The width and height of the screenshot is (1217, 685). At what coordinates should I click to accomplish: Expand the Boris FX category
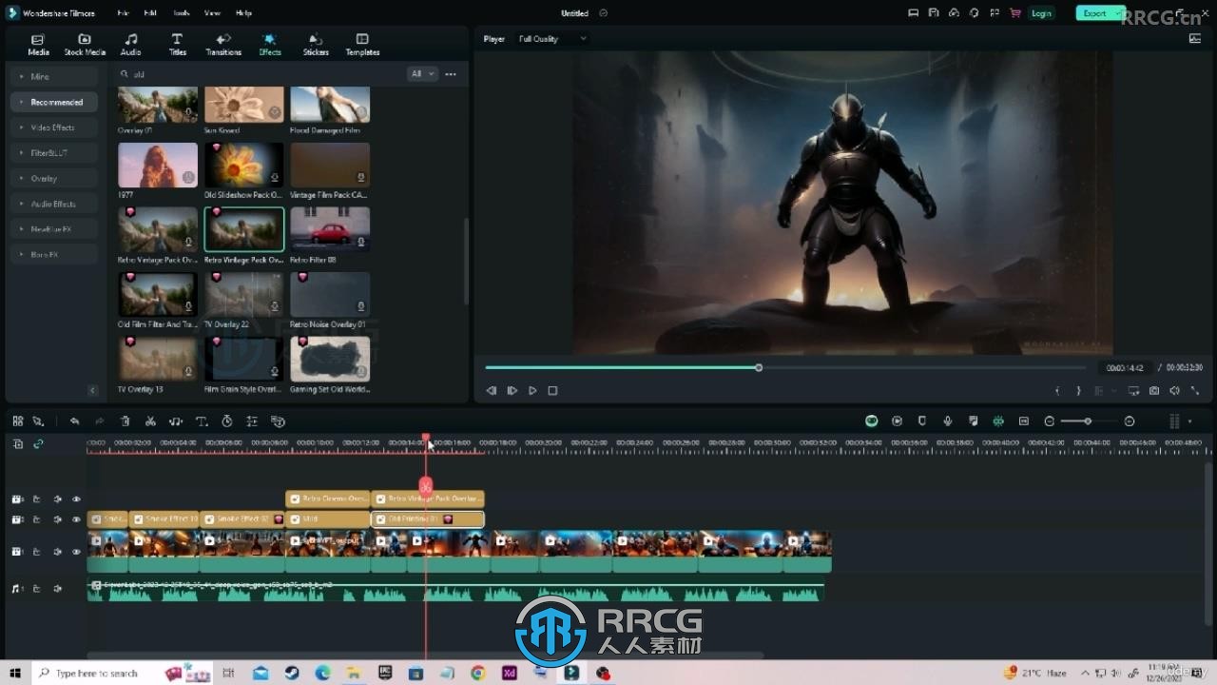tap(54, 254)
